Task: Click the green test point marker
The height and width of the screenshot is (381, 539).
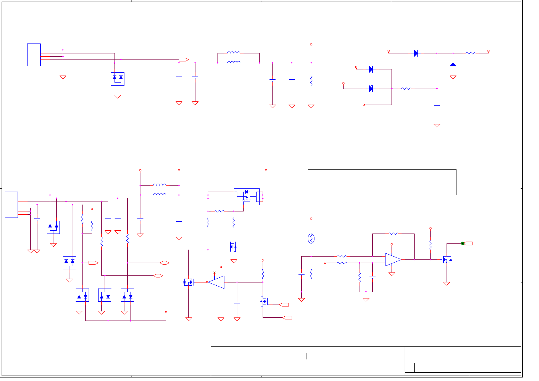Action: [x=463, y=243]
